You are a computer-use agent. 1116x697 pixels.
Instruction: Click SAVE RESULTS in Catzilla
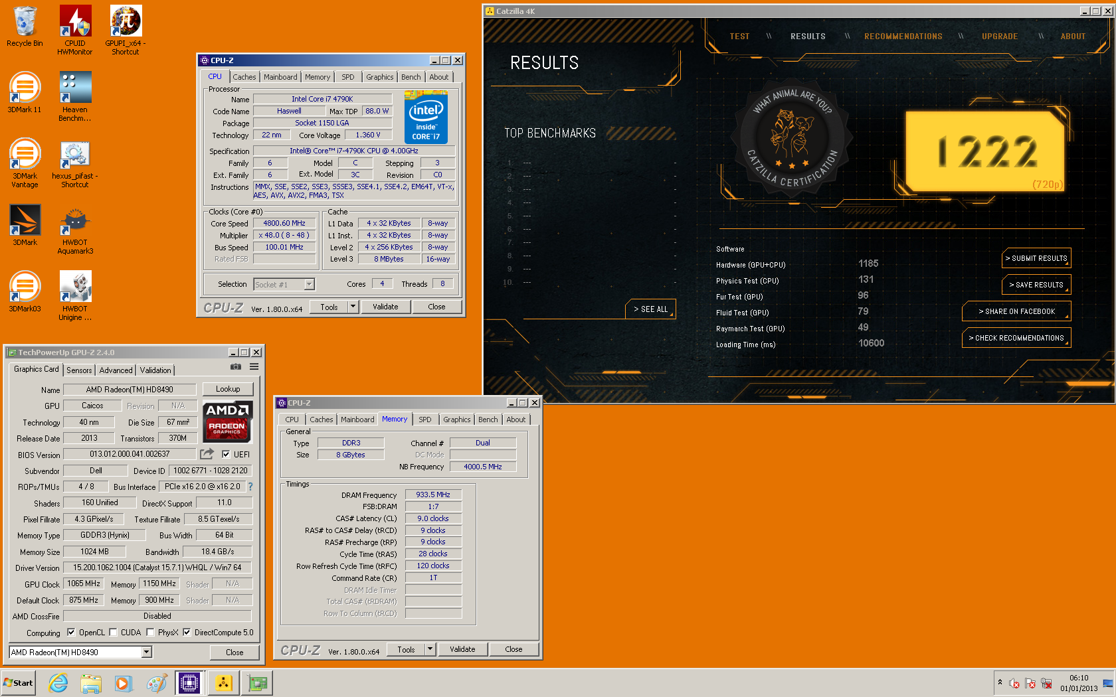(1036, 285)
